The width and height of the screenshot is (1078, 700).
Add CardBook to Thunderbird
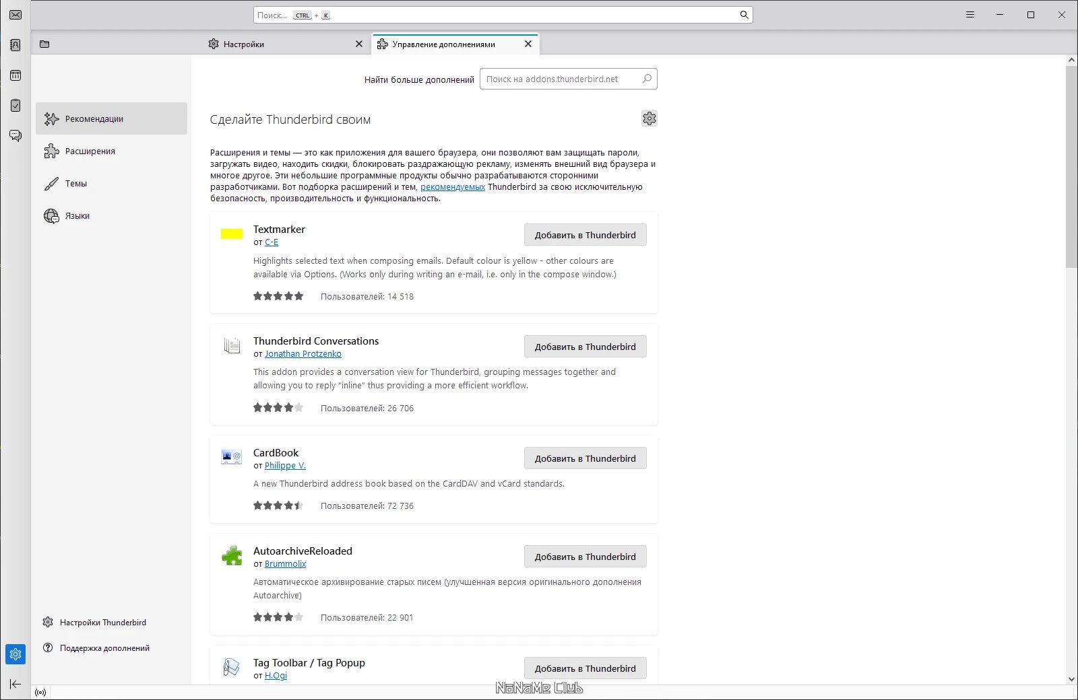(x=585, y=458)
